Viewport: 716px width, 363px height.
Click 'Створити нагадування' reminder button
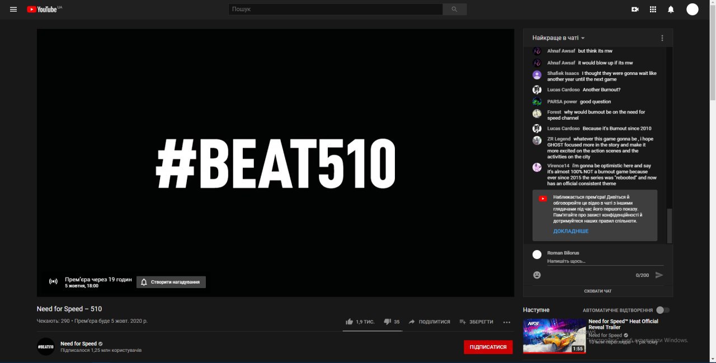[x=171, y=282]
